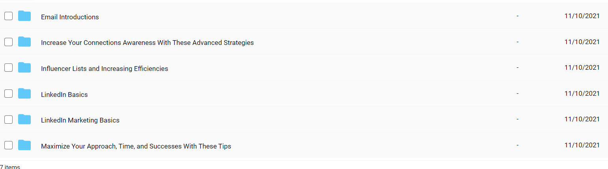The width and height of the screenshot is (608, 169).
Task: Click the Influencer Lists folder icon
Action: [24, 68]
